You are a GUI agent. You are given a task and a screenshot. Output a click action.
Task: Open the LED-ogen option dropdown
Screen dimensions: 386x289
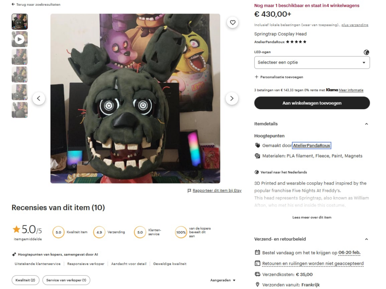pyautogui.click(x=312, y=63)
